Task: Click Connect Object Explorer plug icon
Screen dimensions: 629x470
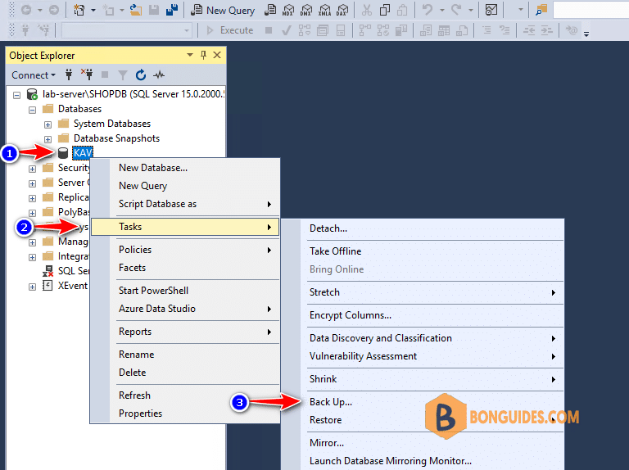Action: point(69,75)
